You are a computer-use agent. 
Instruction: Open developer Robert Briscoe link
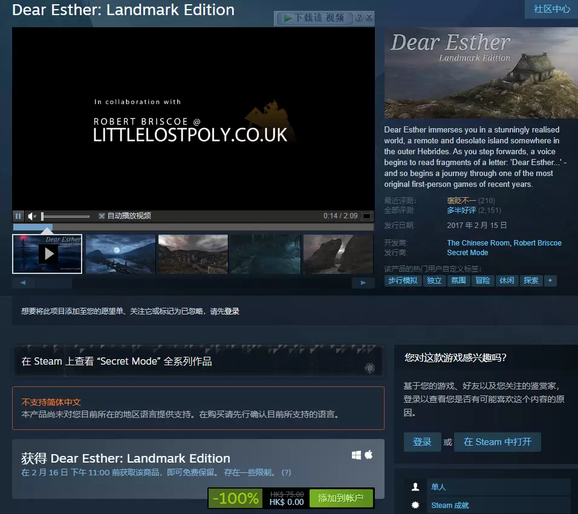coord(537,243)
